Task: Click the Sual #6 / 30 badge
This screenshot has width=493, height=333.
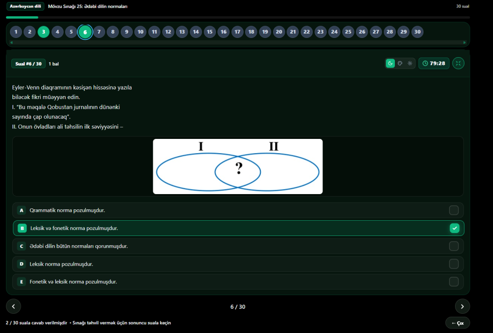Action: (28, 64)
